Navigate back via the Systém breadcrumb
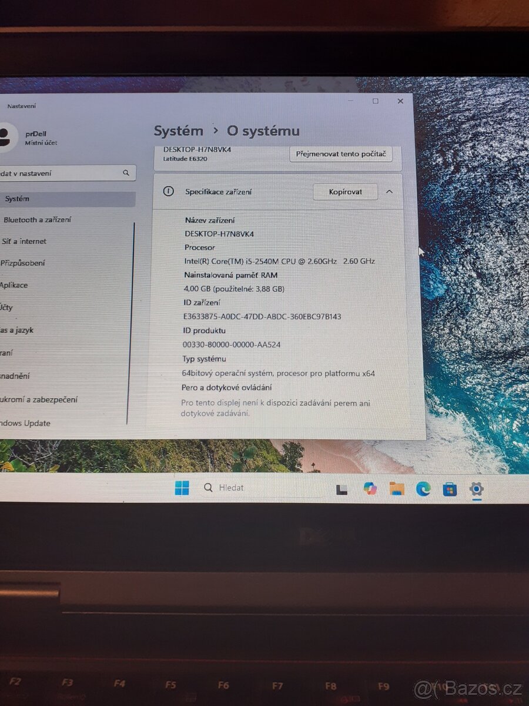529x706 pixels. click(178, 131)
